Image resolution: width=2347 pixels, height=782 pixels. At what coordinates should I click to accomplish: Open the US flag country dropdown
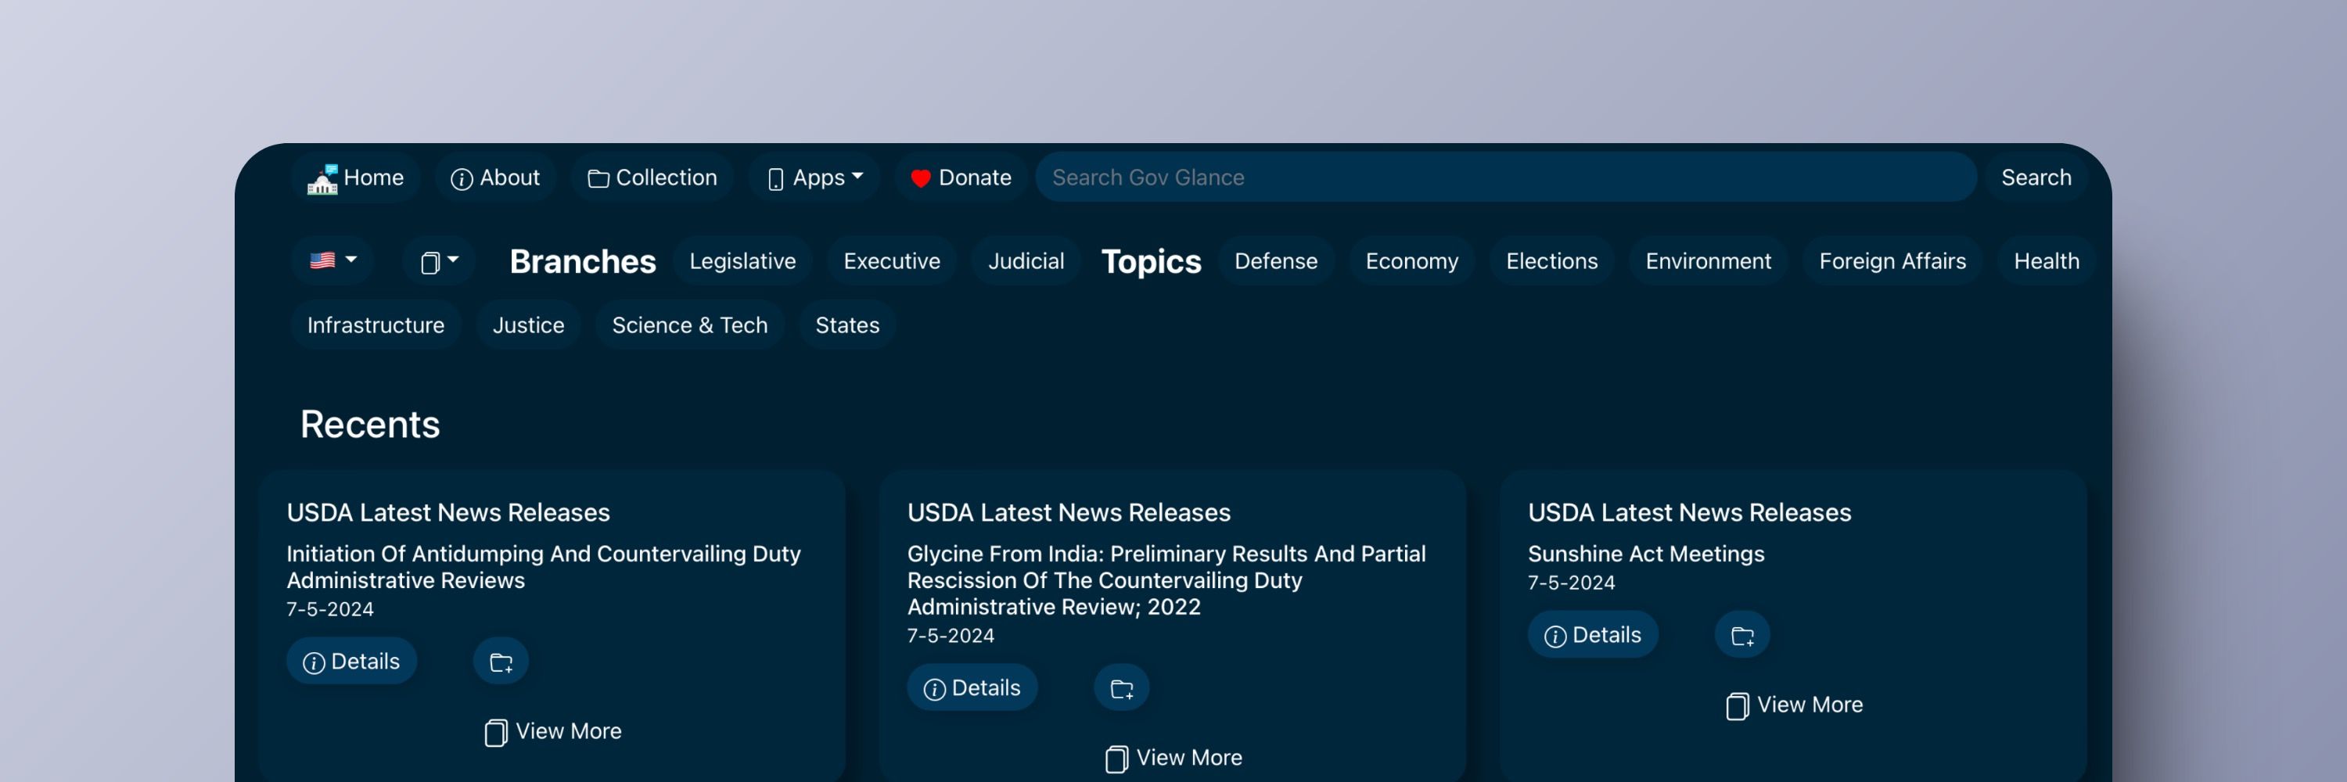click(x=332, y=261)
